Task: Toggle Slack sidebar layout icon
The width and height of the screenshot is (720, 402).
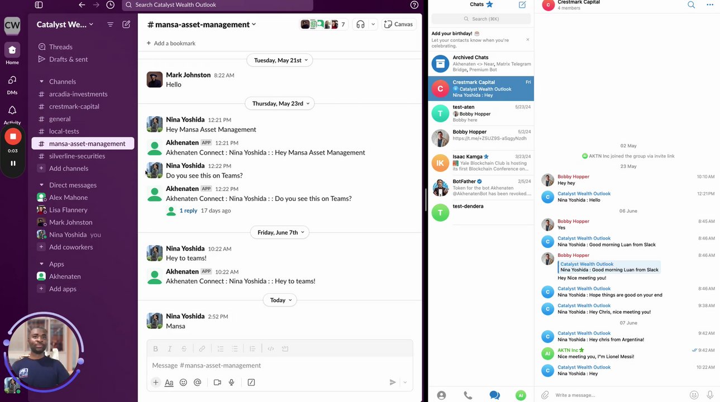Action: pos(39,4)
